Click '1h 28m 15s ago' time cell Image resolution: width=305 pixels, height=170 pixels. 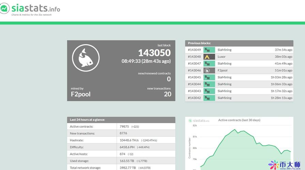click(281, 98)
